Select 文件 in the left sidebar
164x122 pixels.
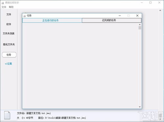[x=9, y=14]
